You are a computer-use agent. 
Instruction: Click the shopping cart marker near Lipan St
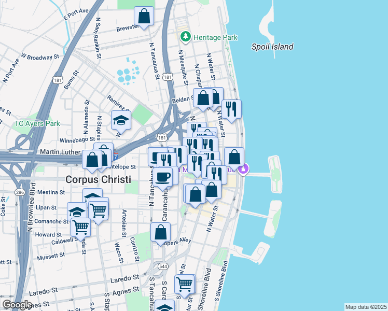coord(98,211)
